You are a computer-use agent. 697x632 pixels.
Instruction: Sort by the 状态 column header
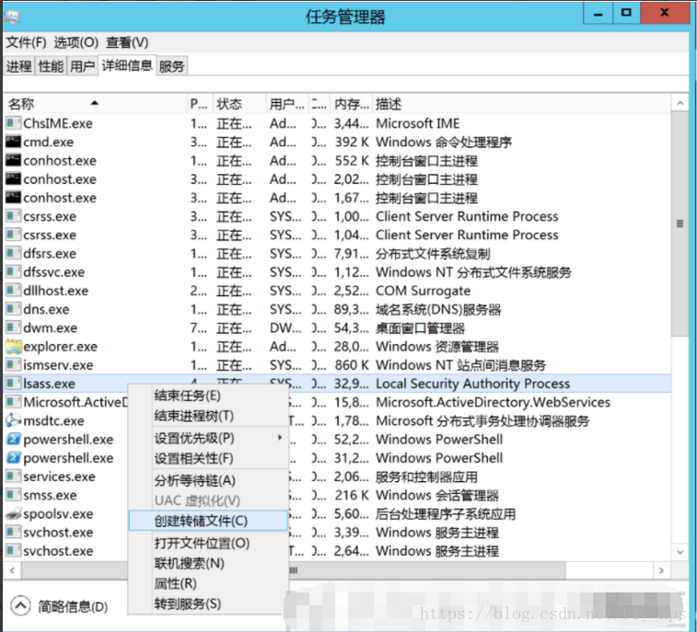coord(239,103)
